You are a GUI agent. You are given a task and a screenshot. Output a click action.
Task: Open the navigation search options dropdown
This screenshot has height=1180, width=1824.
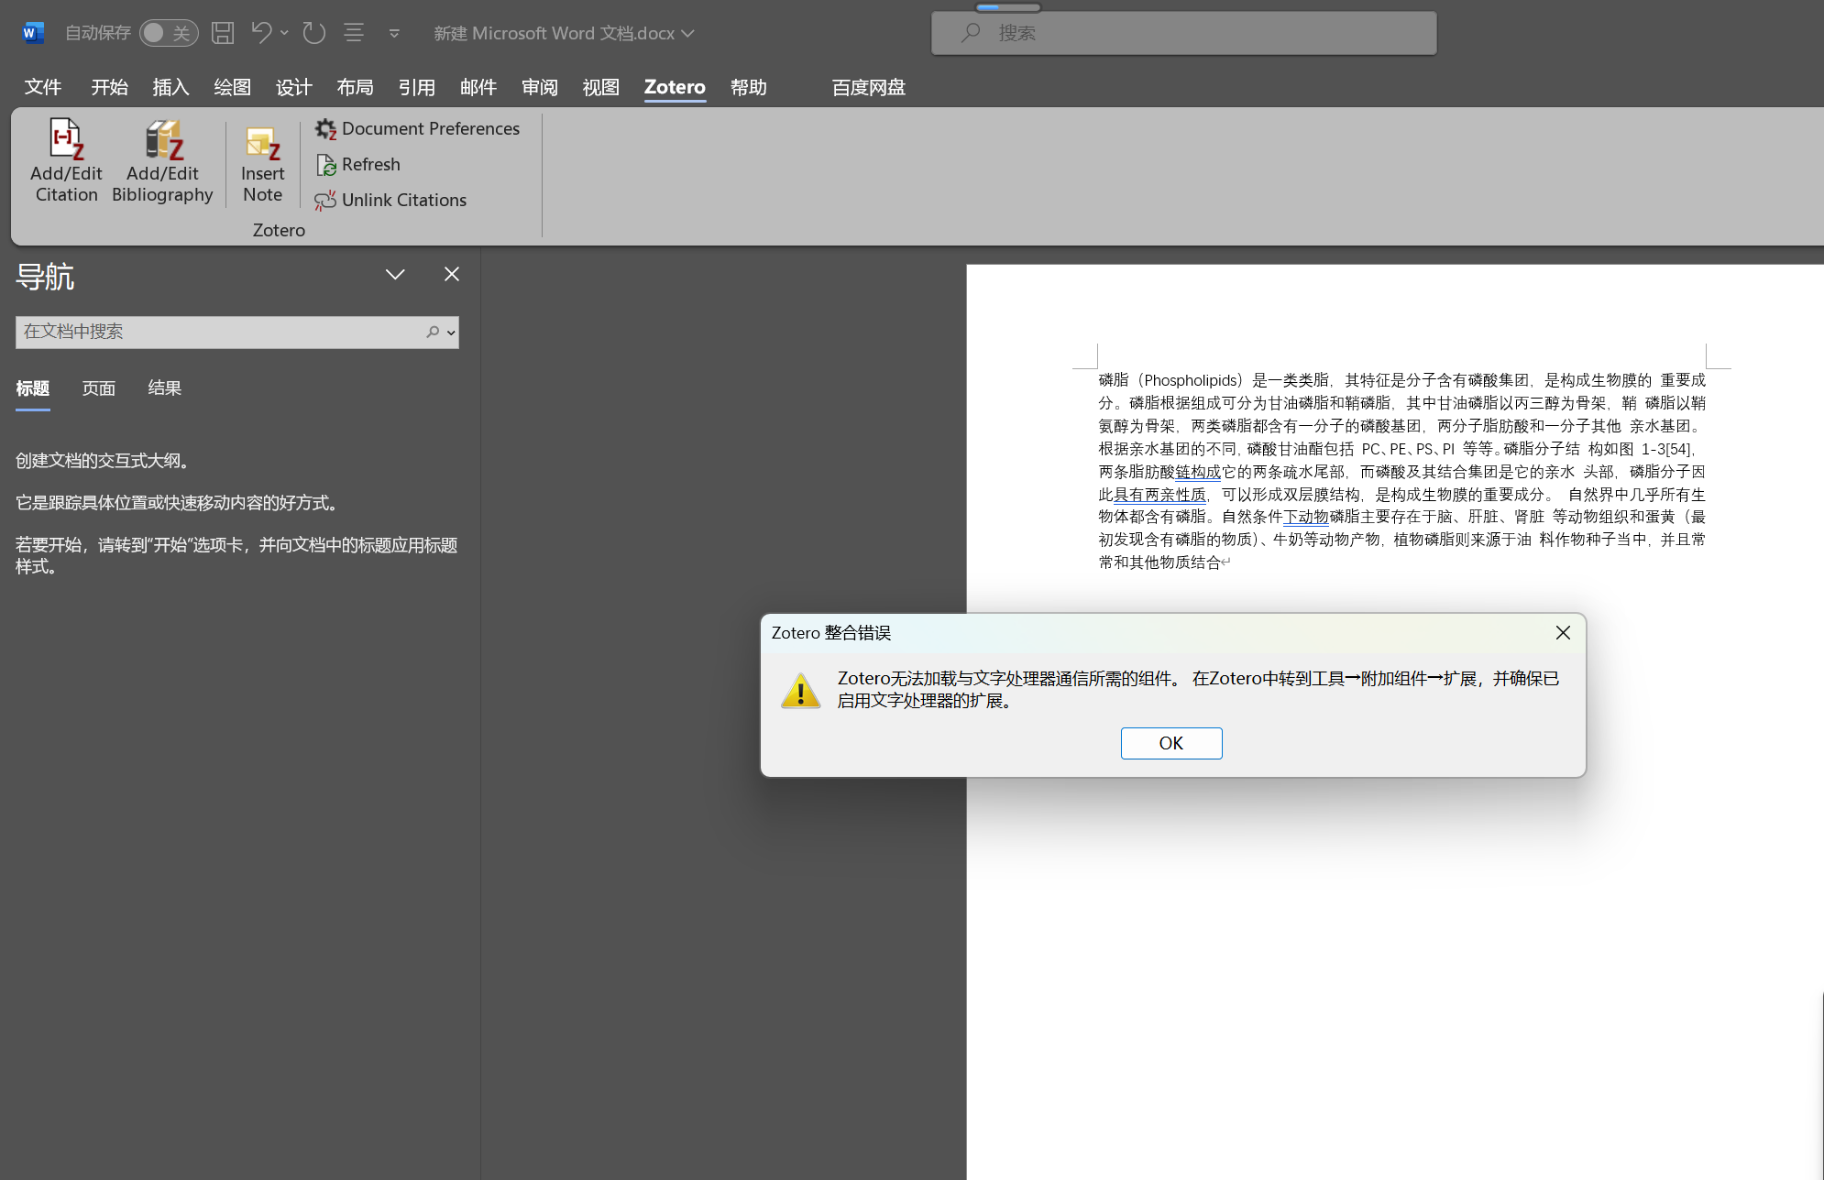[451, 333]
